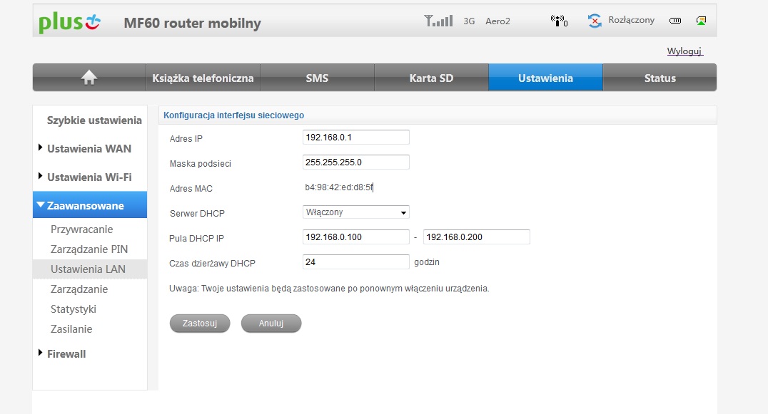Click the battery level icon
Screen dimensions: 768x414
(x=675, y=21)
